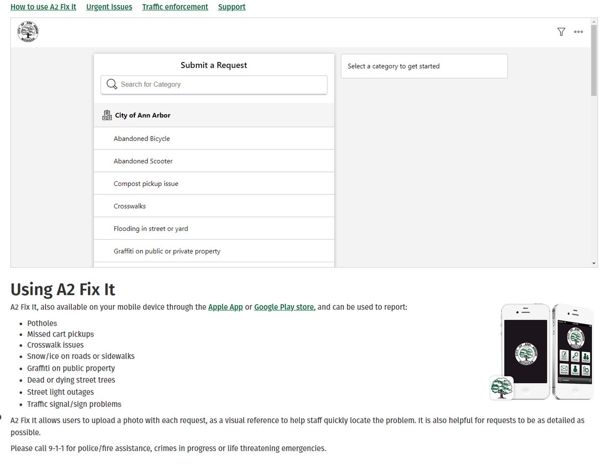Select the Abandoned Bicycle category
615x466 pixels.
coord(214,138)
